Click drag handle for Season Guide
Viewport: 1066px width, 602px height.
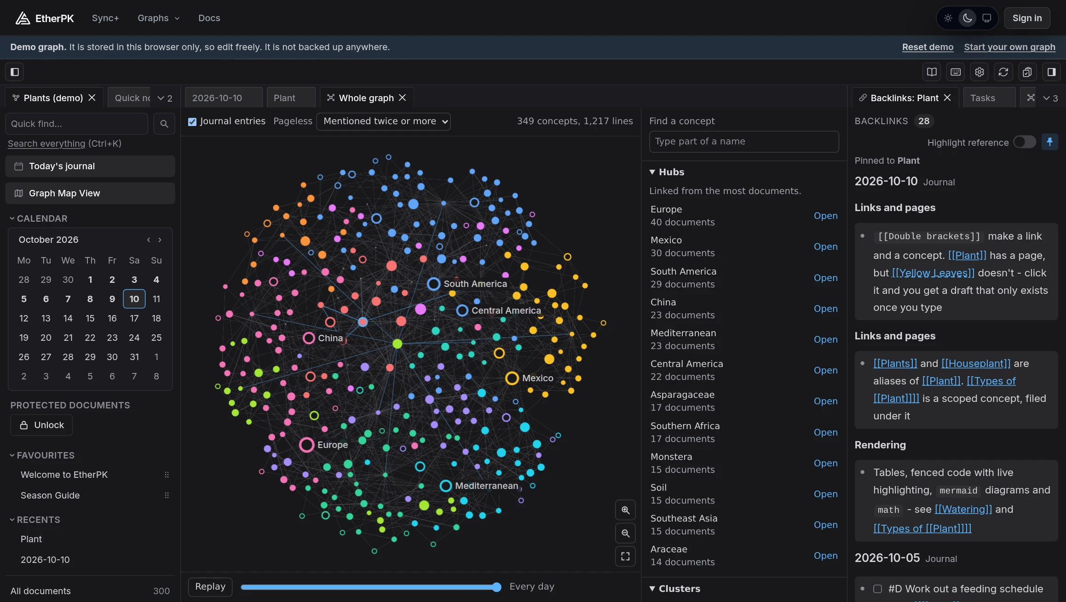pos(167,495)
